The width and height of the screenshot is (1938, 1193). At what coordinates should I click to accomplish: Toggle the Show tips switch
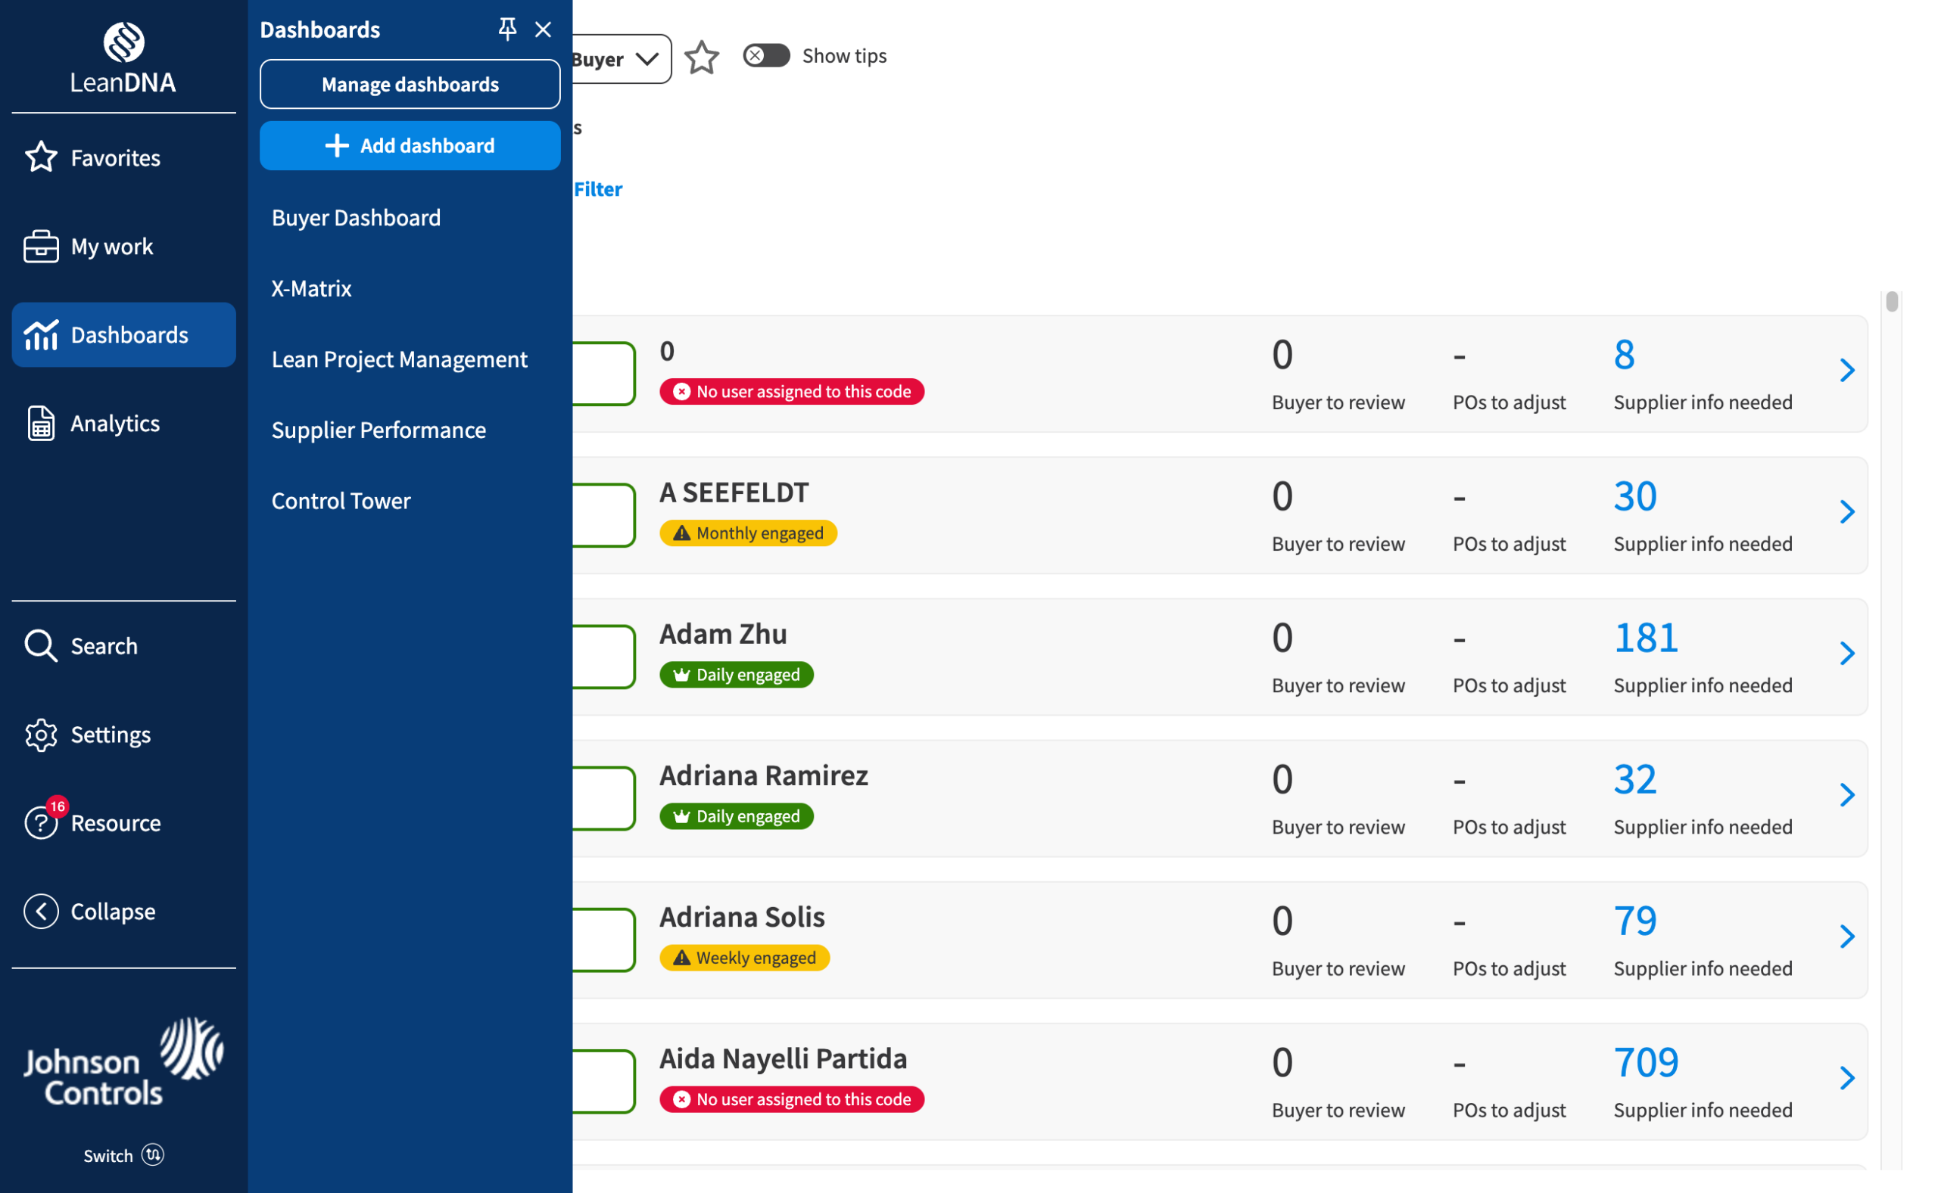coord(765,55)
